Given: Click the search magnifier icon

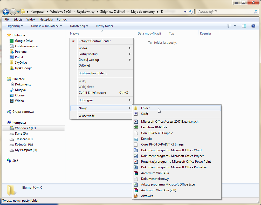Looking at the screenshot, I should click(256, 12).
